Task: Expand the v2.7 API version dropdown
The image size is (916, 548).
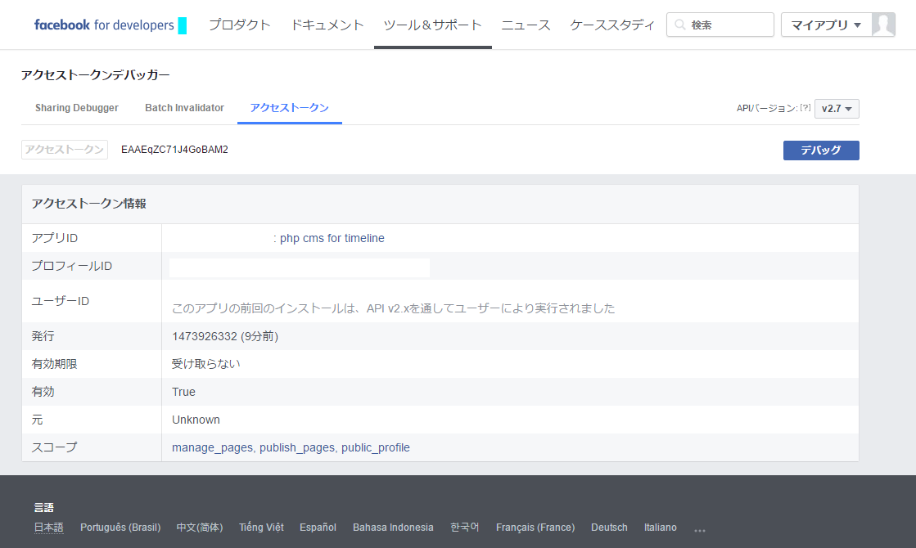Action: [837, 109]
